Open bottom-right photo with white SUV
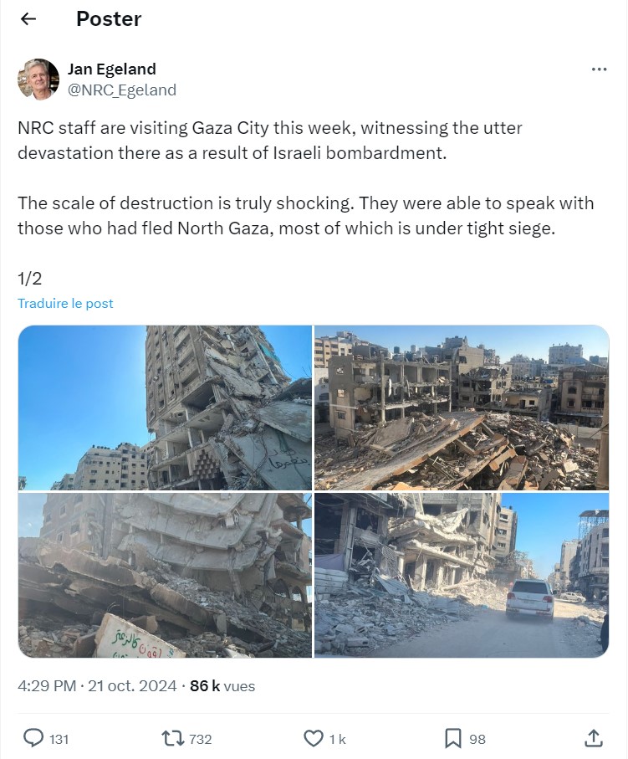 point(462,575)
